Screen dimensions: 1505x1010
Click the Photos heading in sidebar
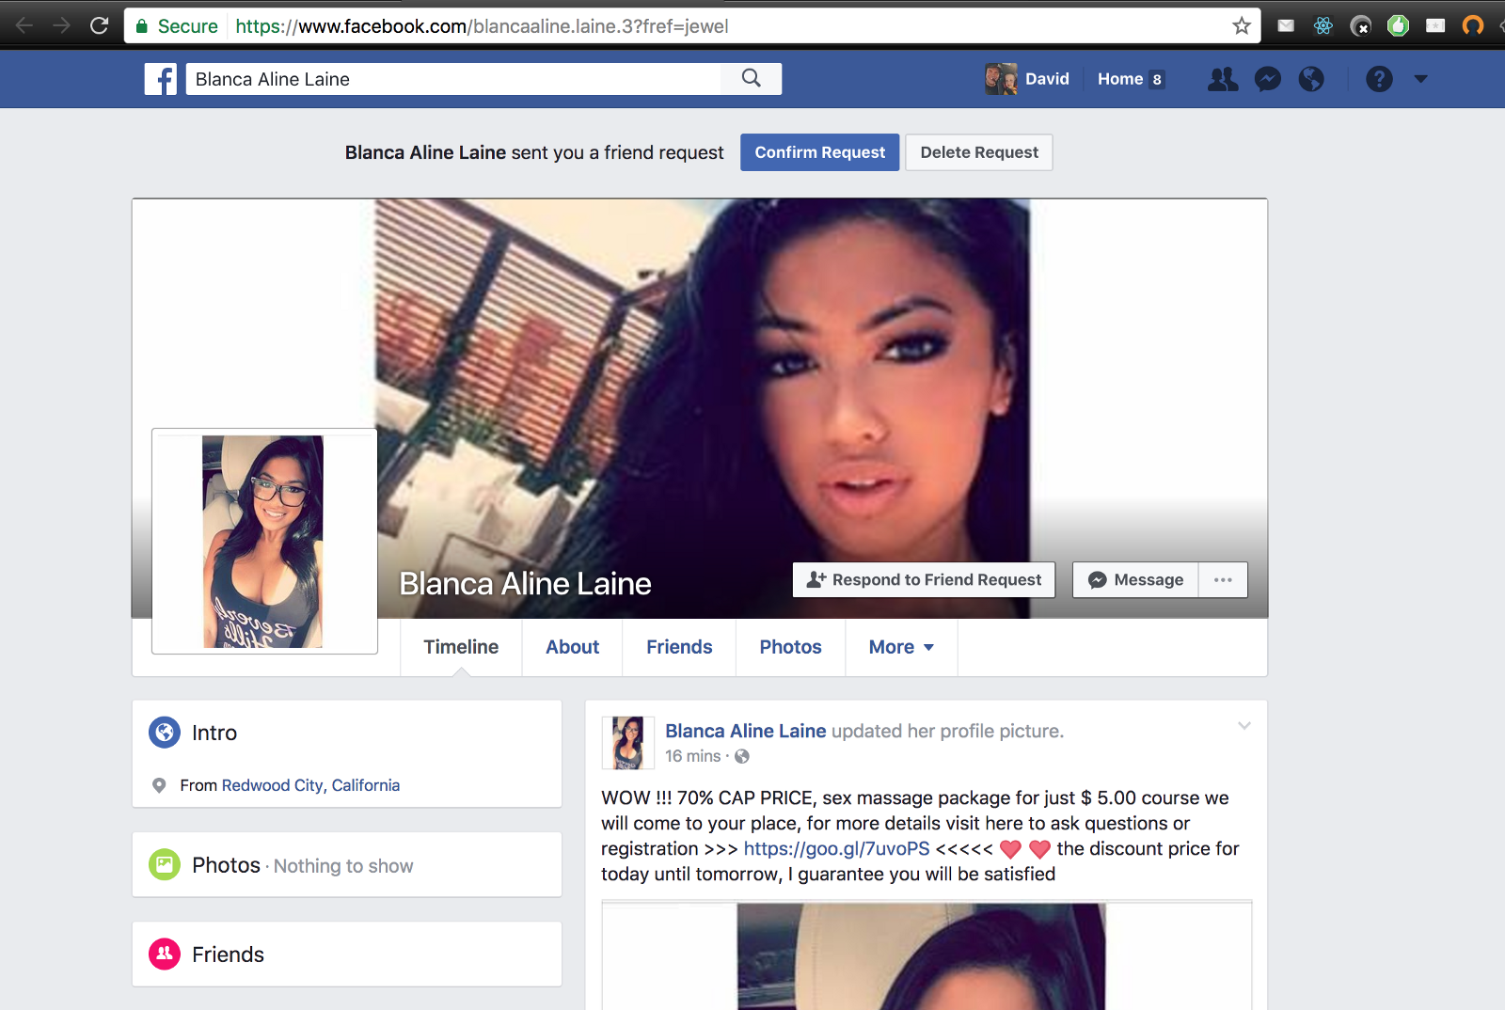[226, 865]
